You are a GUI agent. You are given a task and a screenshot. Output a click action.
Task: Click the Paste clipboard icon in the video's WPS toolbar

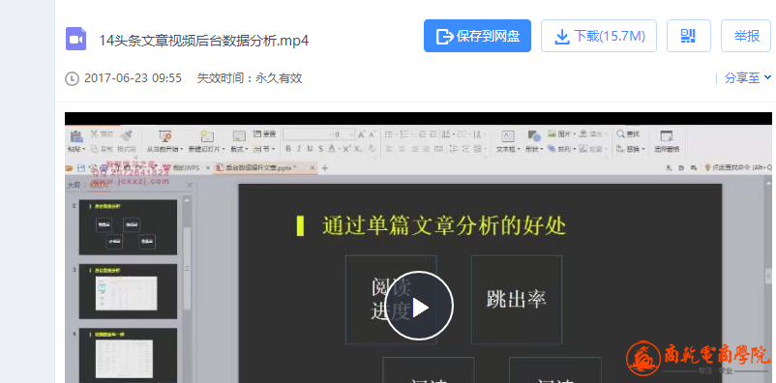click(x=76, y=136)
